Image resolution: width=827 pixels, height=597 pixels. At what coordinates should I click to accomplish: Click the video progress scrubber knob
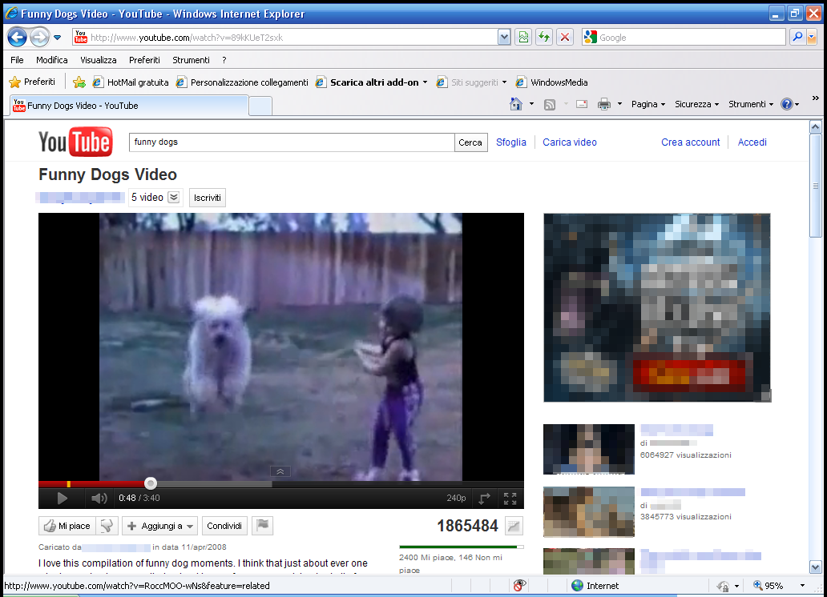coord(151,483)
